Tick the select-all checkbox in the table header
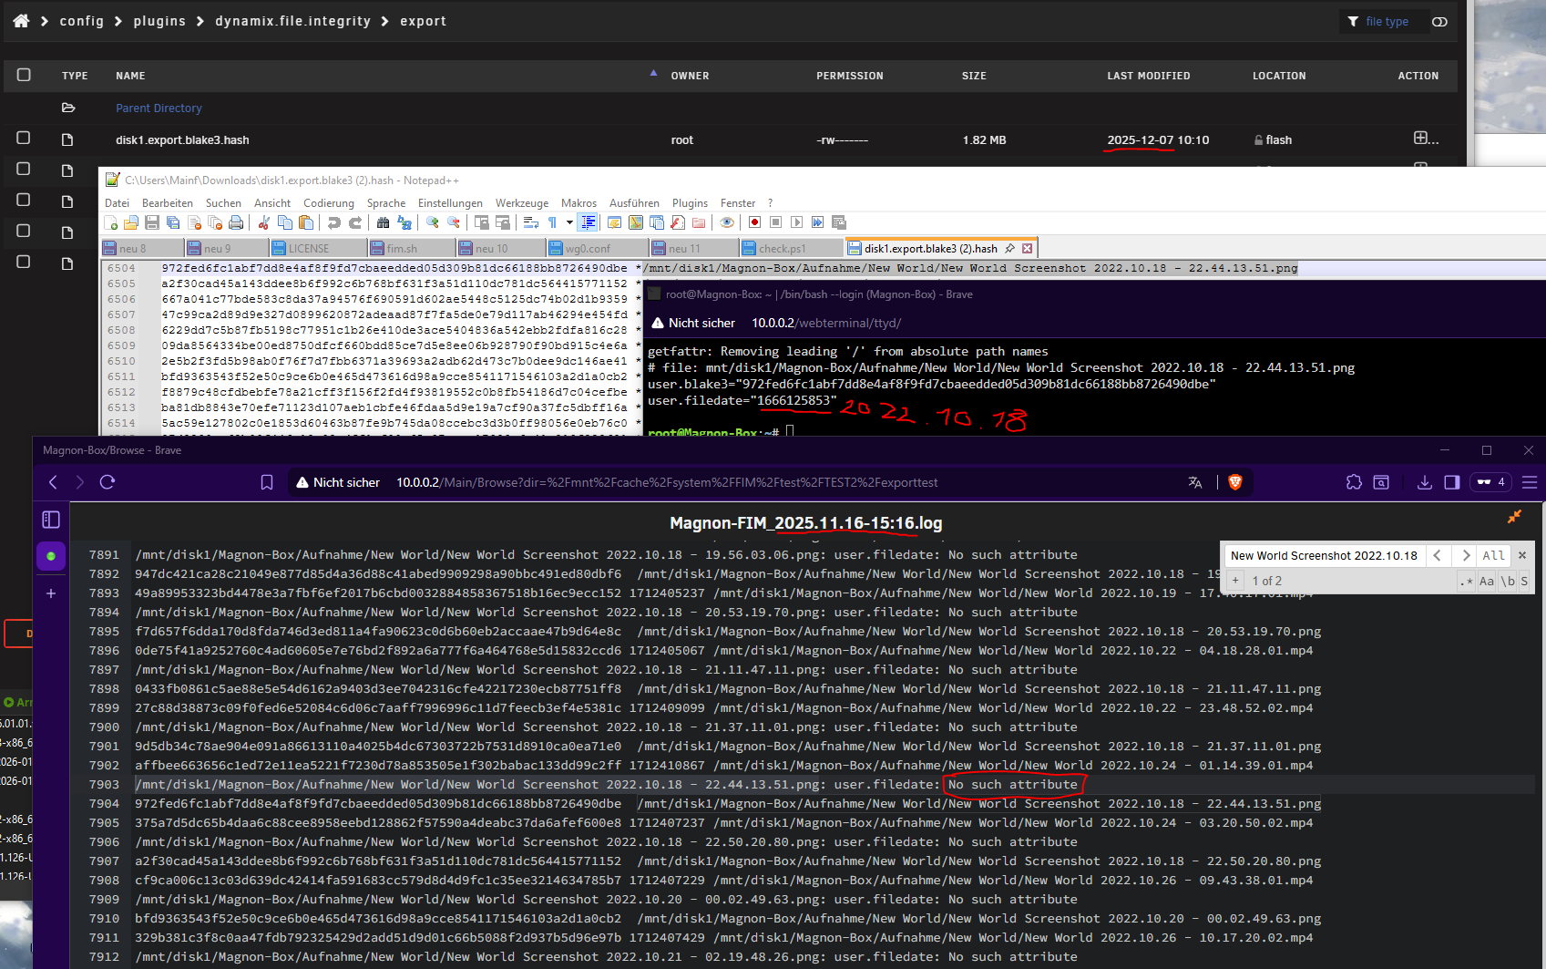 coord(24,75)
